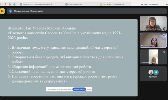The image size is (168, 100).
Task: Click the yellow presentation icon beside Марина Усачова
Action: click(x=2, y=11)
